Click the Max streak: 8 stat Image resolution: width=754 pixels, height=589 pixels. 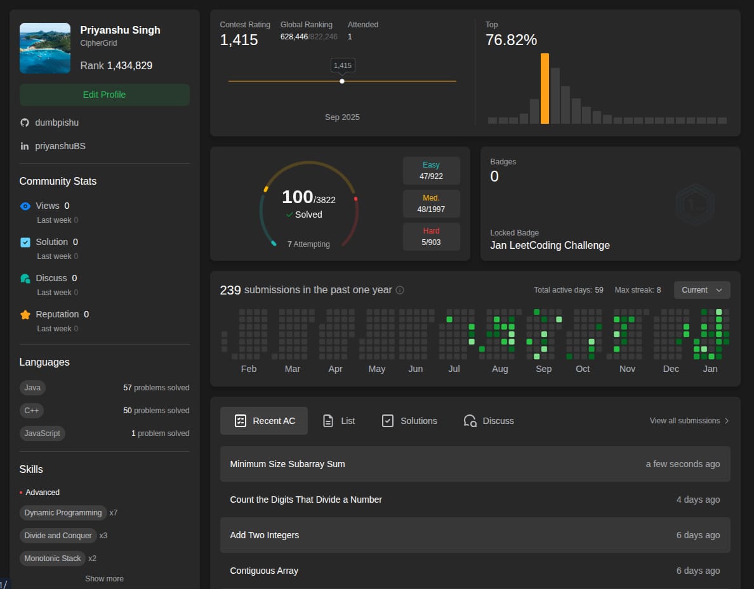point(638,290)
